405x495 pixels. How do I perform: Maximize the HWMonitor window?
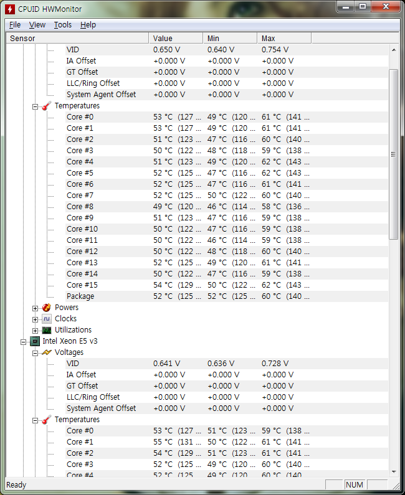coord(363,7)
